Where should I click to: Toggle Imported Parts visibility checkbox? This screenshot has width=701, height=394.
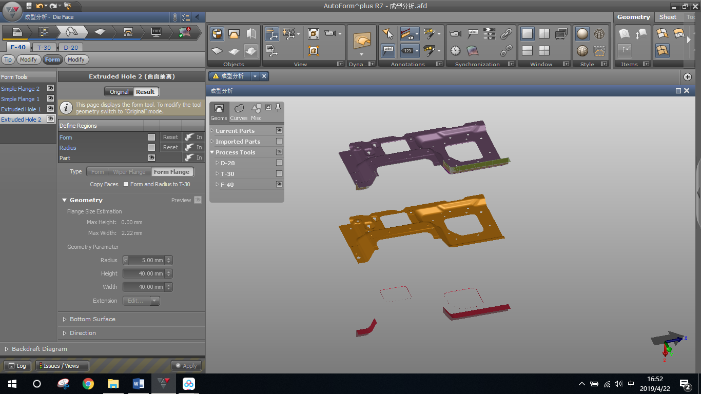click(279, 142)
